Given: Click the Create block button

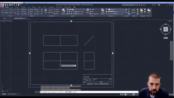Looking at the screenshot, I should click(x=92, y=10).
